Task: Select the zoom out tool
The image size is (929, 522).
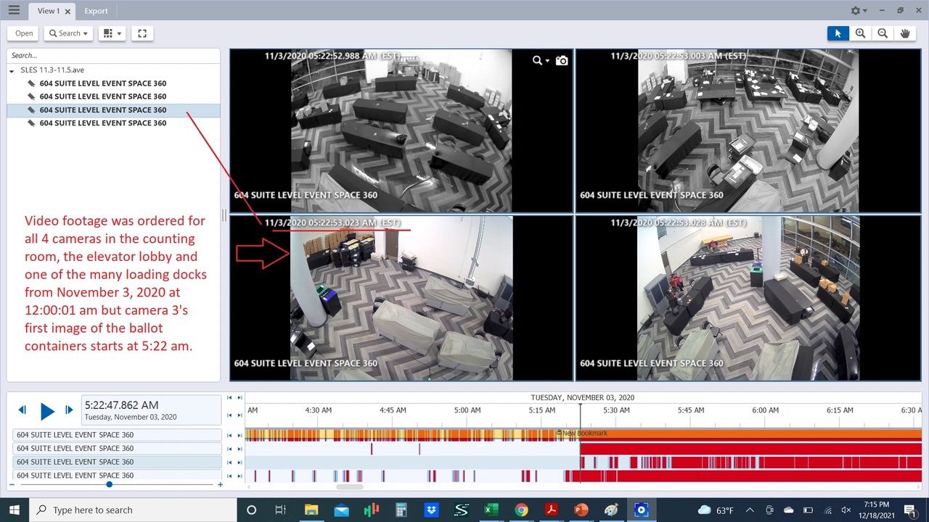Action: [883, 33]
